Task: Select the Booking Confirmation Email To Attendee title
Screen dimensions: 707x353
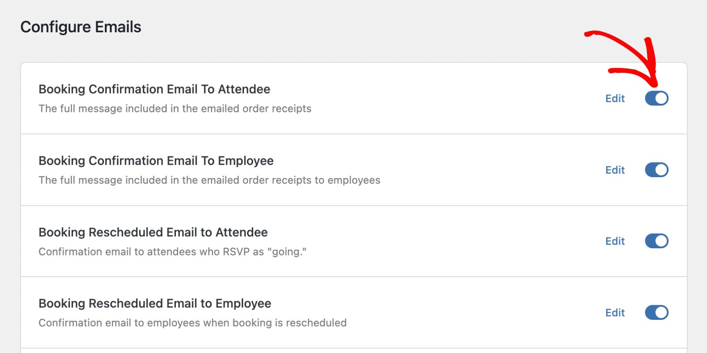Action: click(154, 89)
